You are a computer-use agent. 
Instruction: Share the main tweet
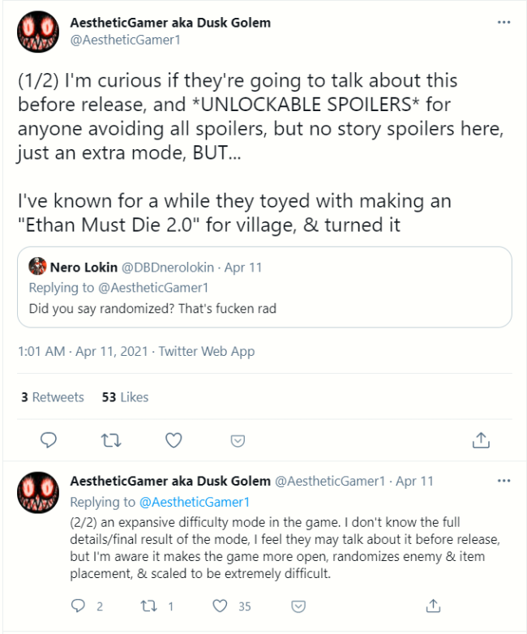(x=481, y=440)
